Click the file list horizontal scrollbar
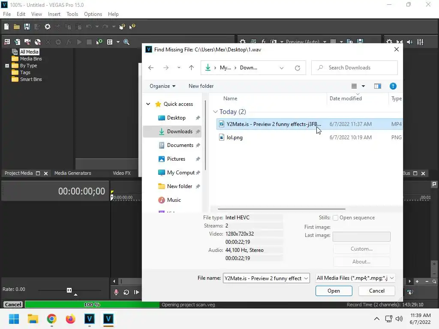The image size is (439, 329). [281, 209]
